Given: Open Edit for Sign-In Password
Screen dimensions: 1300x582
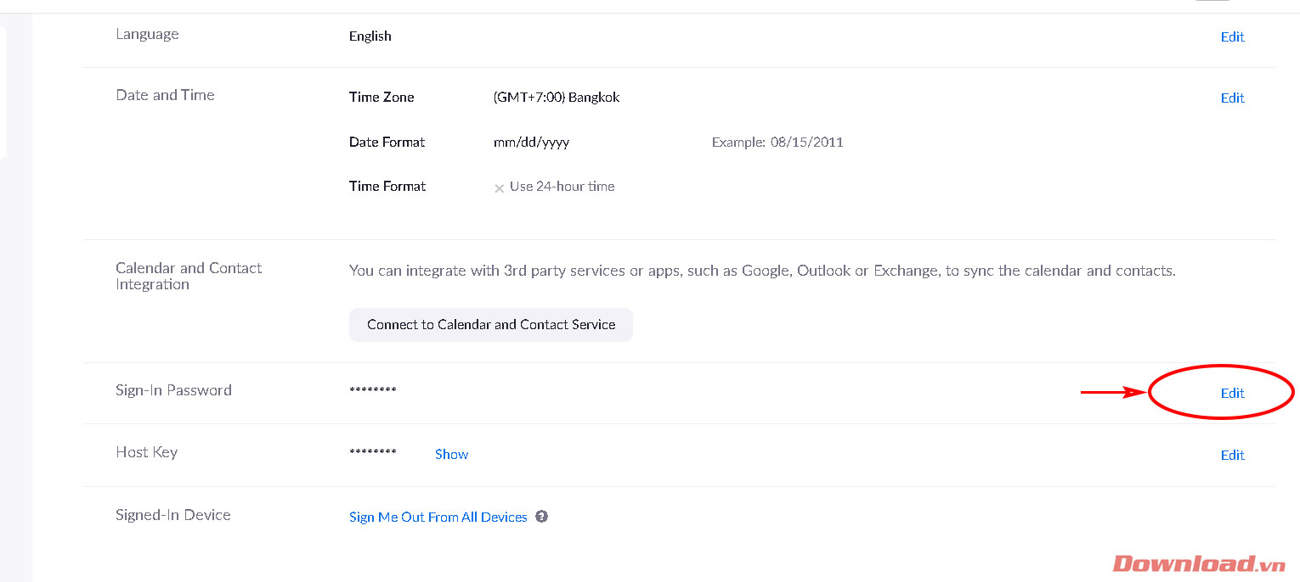Looking at the screenshot, I should [1232, 393].
